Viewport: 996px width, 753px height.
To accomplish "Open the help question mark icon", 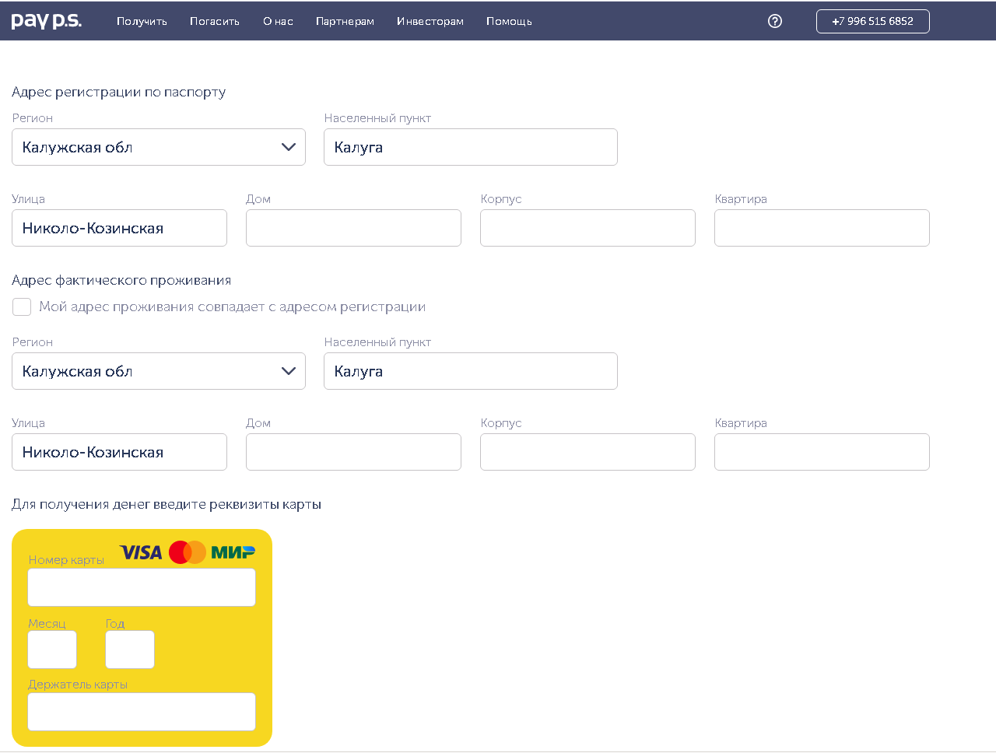I will click(x=774, y=21).
